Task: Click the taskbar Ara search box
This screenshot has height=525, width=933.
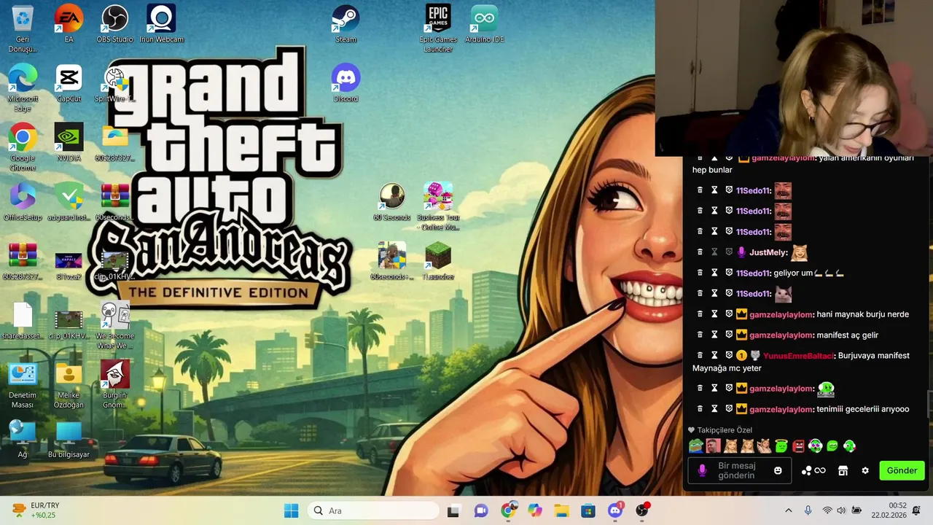Action: click(373, 510)
